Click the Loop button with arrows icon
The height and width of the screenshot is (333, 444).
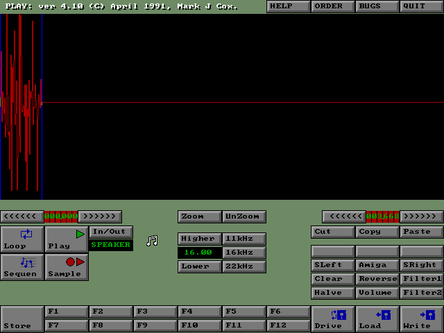(22, 239)
